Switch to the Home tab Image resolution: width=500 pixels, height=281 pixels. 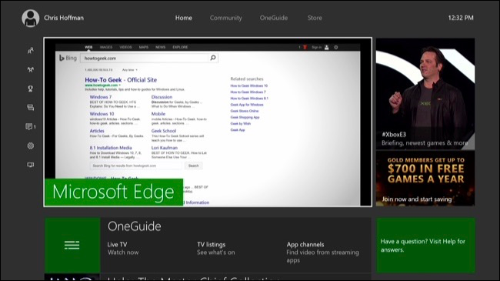tap(184, 18)
